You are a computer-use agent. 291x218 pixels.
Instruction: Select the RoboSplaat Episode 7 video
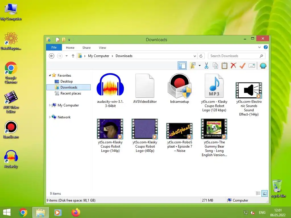click(180, 138)
